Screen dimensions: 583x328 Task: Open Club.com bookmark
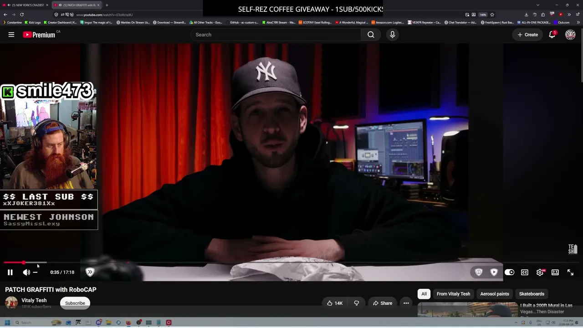(562, 22)
